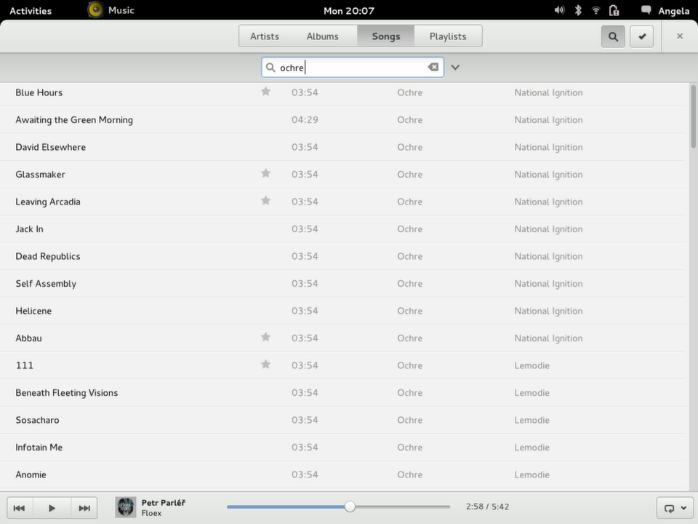Viewport: 698px width, 524px height.
Task: Switch to the Albums tab
Action: tap(322, 36)
